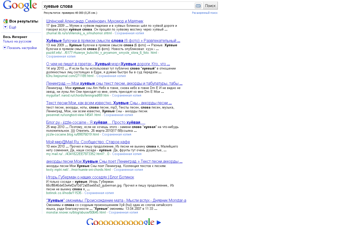The image size is (360, 225).
Task: Click the Goooooogle pagination logo
Action: coord(120,221)
